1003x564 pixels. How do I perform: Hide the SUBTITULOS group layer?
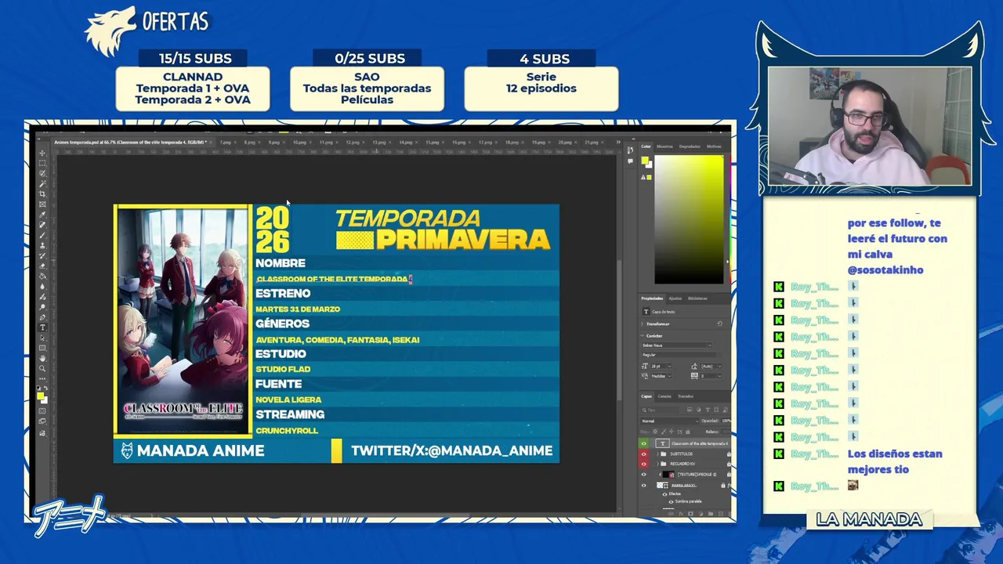pyautogui.click(x=644, y=454)
